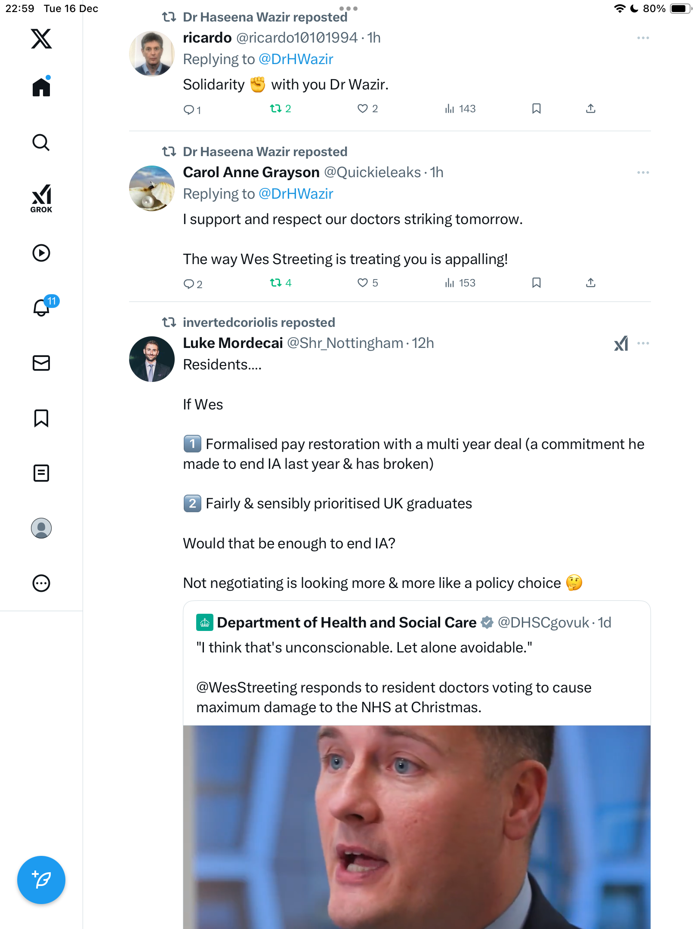Open more options on ricardo's post
697x929 pixels.
[x=643, y=38]
